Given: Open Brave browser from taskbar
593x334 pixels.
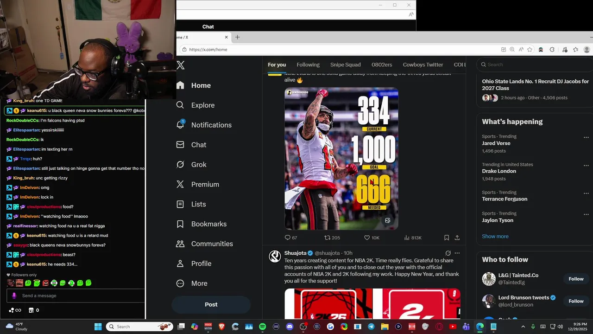Looking at the screenshot, I should pyautogui.click(x=221, y=327).
